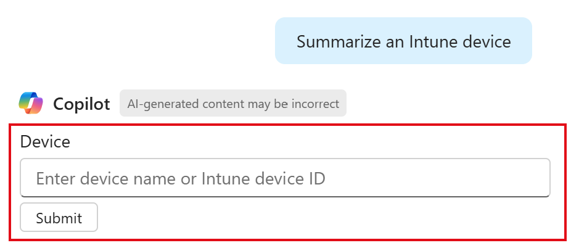Select the Copilot avatar beside the name

click(x=31, y=103)
